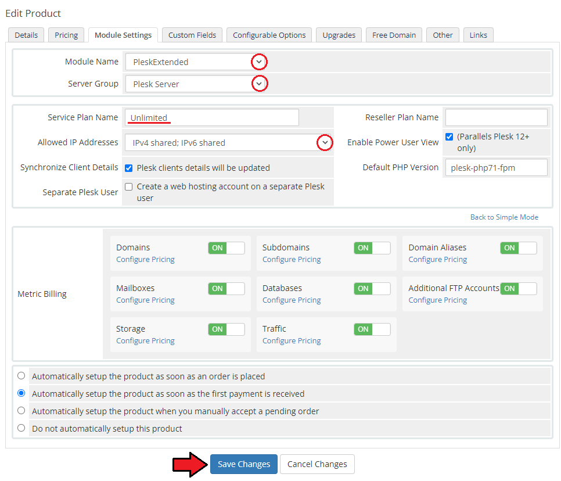Viewport: 561px width, 481px height.
Task: Uncheck Enable Power User View checkbox
Action: [x=449, y=137]
